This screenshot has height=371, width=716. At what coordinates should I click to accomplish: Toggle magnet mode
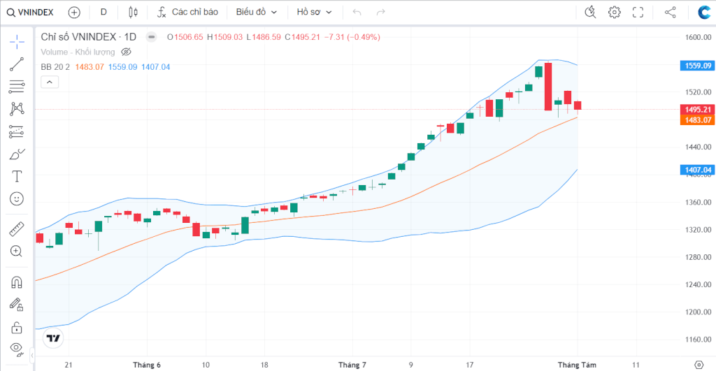pyautogui.click(x=17, y=282)
